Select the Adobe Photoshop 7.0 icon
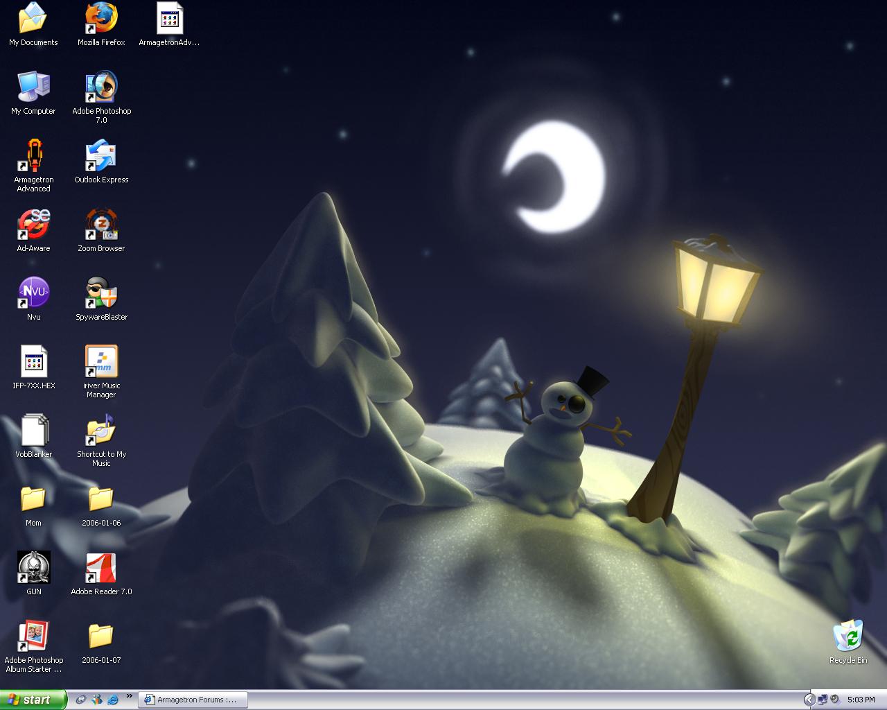The image size is (887, 710). pyautogui.click(x=101, y=87)
